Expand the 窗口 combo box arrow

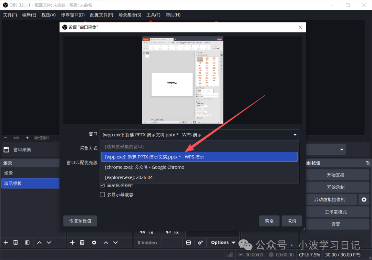pos(294,135)
